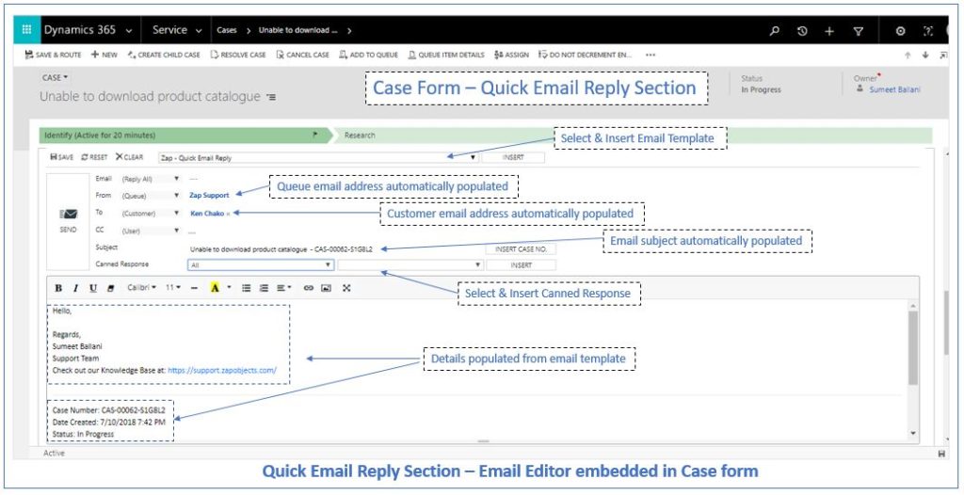Image resolution: width=964 pixels, height=495 pixels.
Task: Open the advanced find filter icon
Action: (x=858, y=31)
